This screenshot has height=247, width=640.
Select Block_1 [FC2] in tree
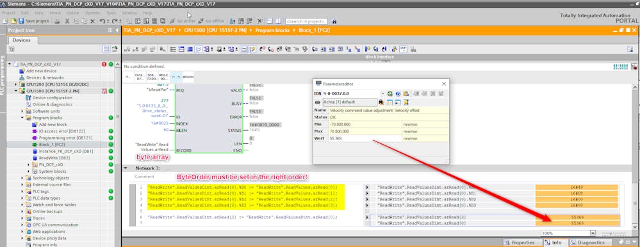point(51,145)
